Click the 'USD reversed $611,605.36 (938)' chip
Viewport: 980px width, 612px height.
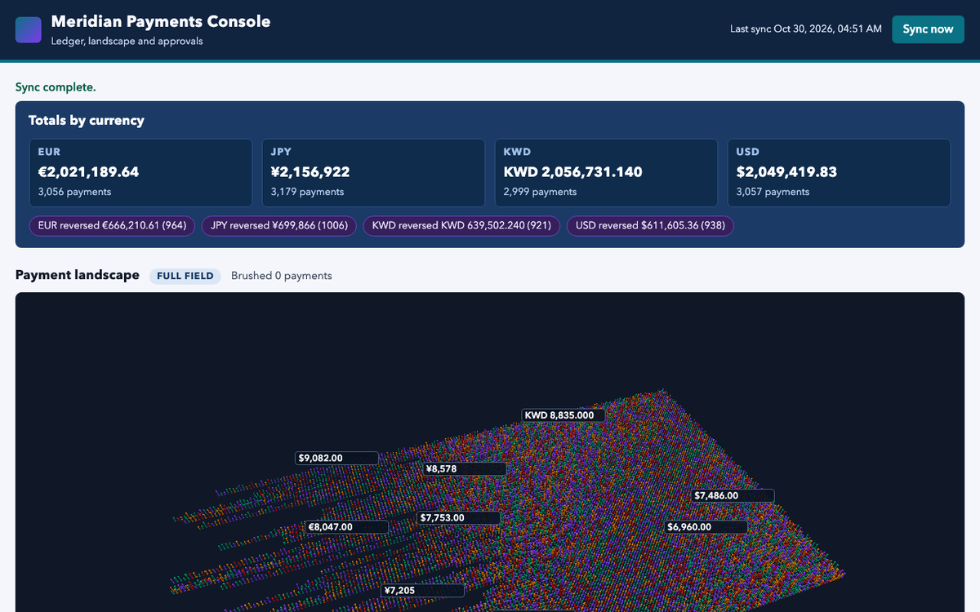coord(650,226)
